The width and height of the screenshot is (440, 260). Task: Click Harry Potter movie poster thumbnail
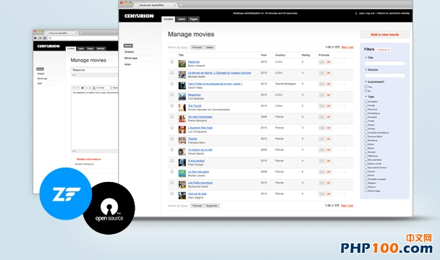(x=182, y=85)
